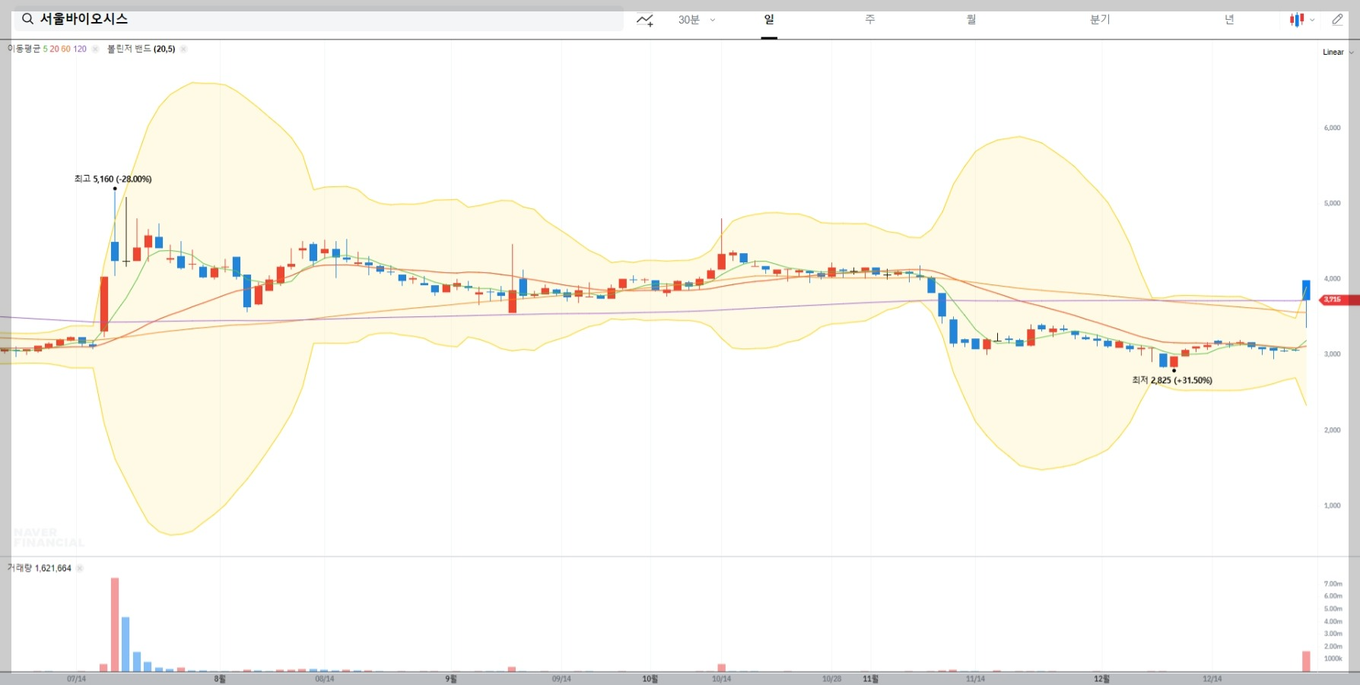
Task: Expand the 30분 minute interval dropdown
Action: coord(697,20)
